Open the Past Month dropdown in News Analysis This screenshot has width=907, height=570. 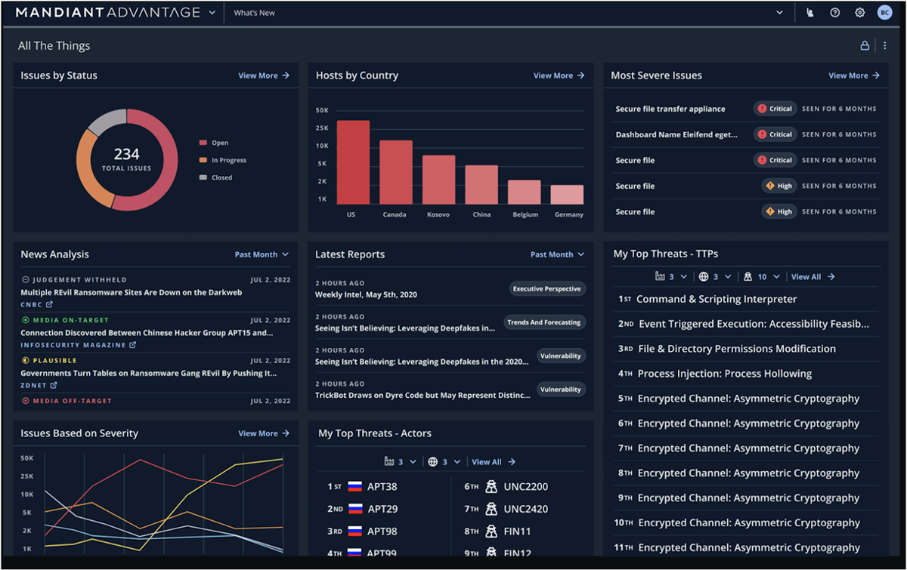[262, 254]
